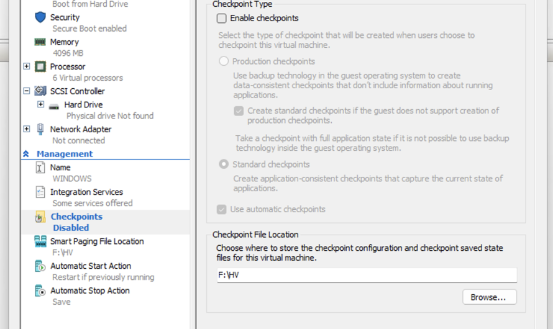Image resolution: width=553 pixels, height=329 pixels.
Task: Select the Checkpoints settings item
Action: (76, 217)
